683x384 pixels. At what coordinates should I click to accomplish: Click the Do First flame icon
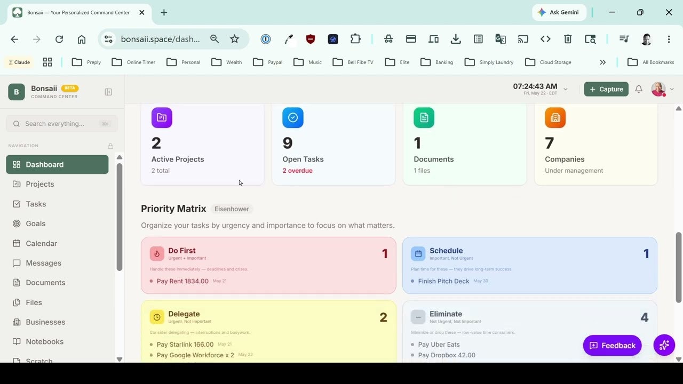click(157, 254)
